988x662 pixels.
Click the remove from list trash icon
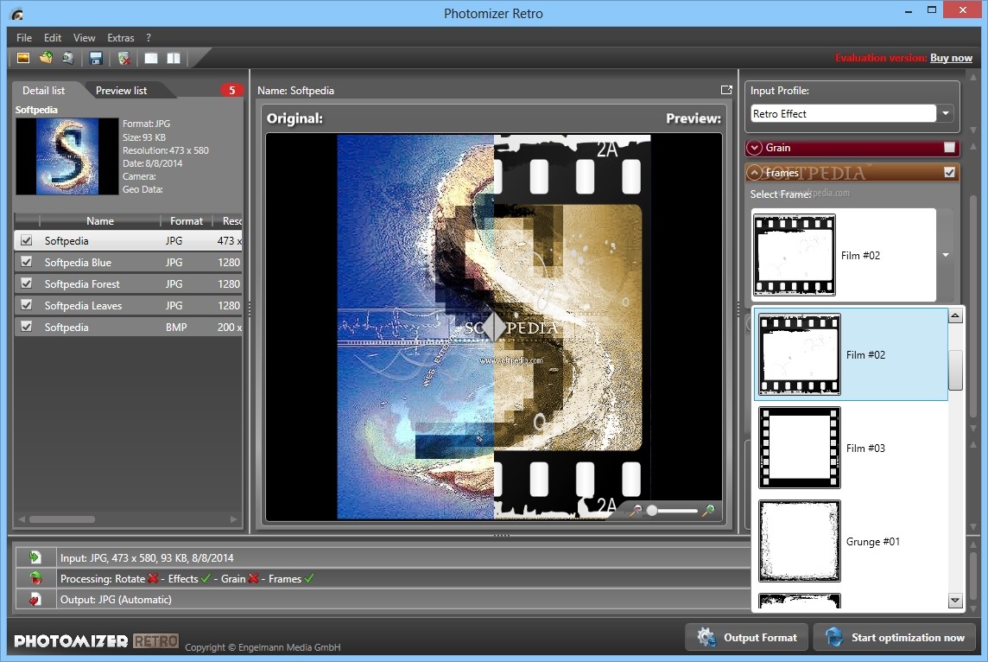[124, 59]
